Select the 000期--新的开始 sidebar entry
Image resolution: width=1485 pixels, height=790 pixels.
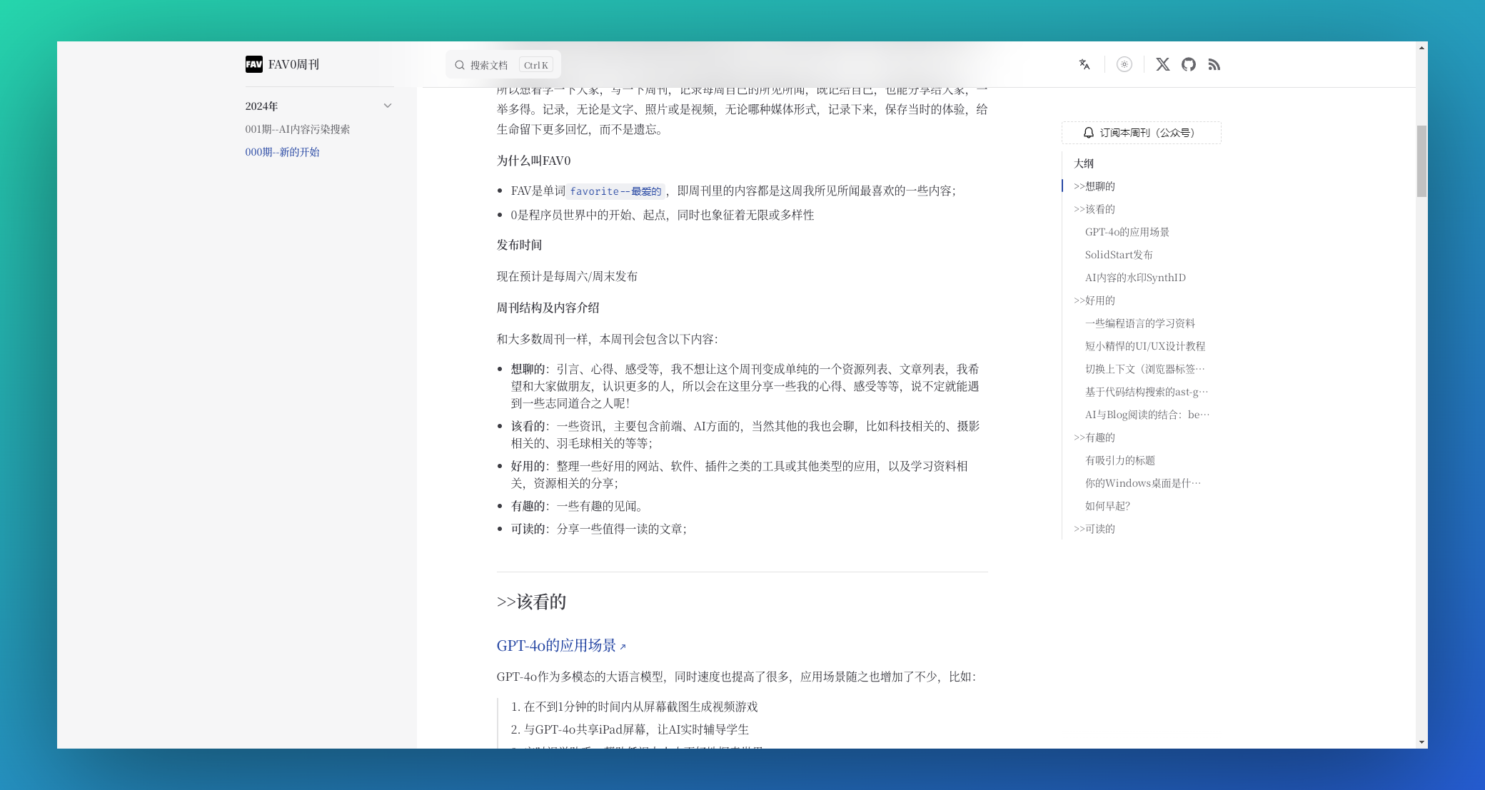pyautogui.click(x=282, y=152)
